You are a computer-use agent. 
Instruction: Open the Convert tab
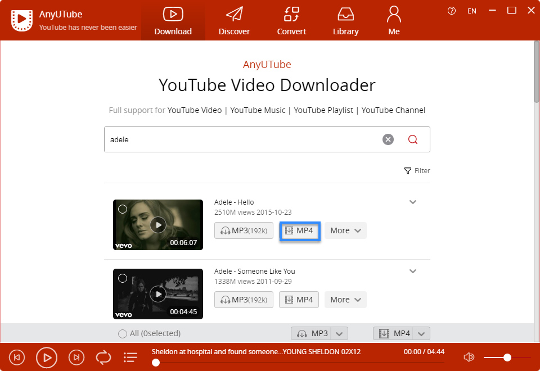tap(291, 21)
